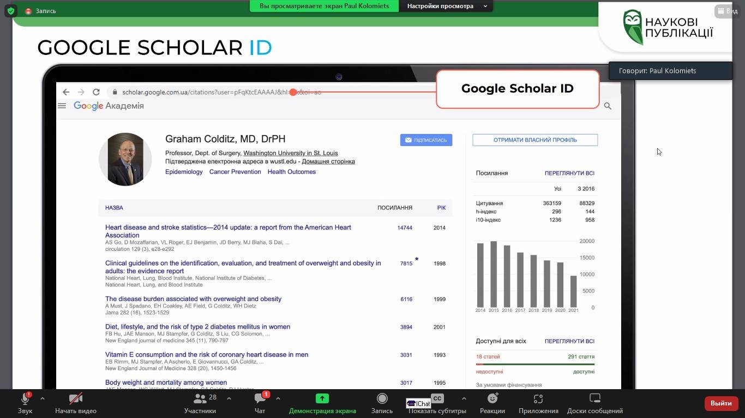Open The disease burden overweight article
Screen dimensions: 745x418
tap(193, 299)
